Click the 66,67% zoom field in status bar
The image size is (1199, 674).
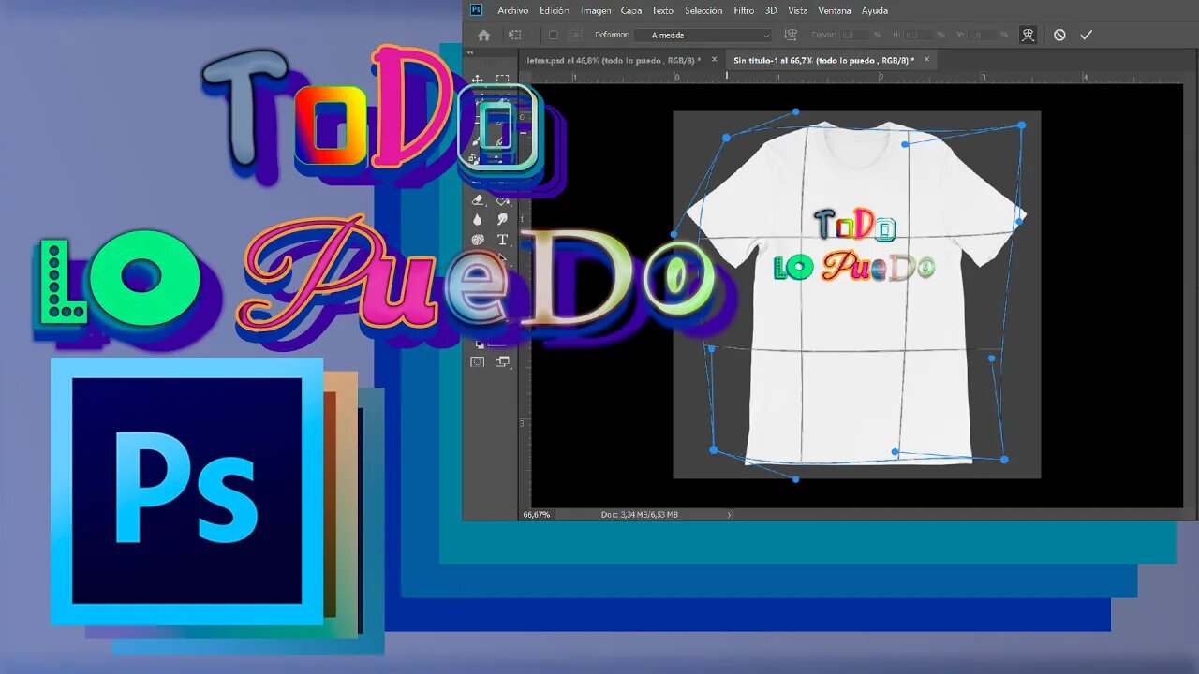[538, 514]
